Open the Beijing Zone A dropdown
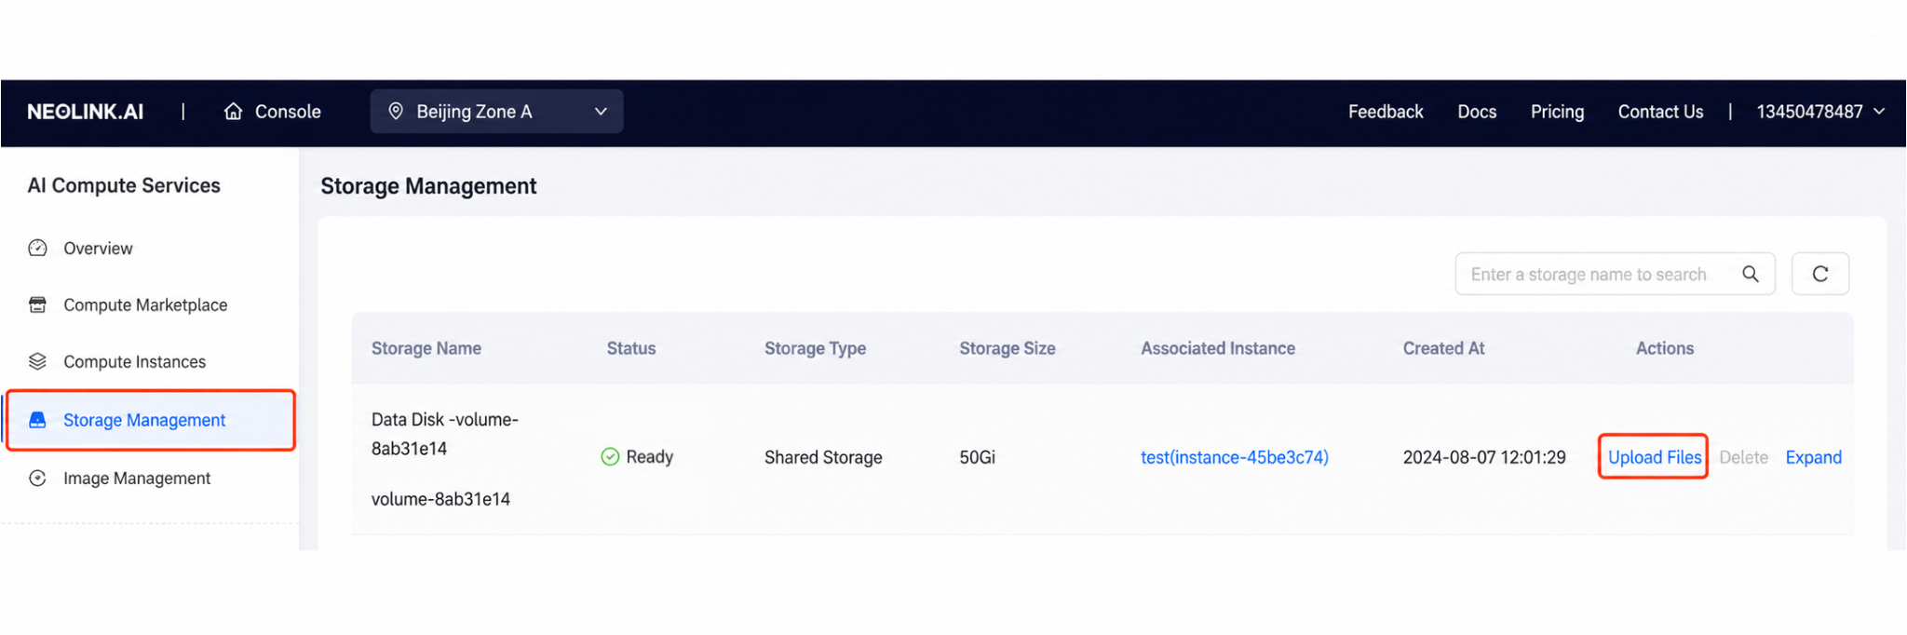The height and width of the screenshot is (635, 1907). click(x=496, y=112)
